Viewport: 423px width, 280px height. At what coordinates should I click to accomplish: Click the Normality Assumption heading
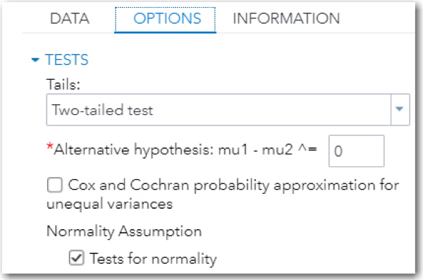coord(124,231)
